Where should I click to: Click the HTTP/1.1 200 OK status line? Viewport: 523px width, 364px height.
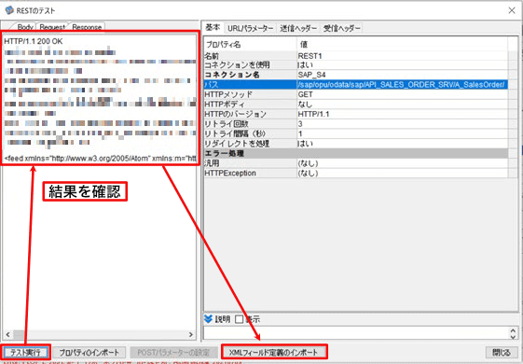pyautogui.click(x=34, y=41)
